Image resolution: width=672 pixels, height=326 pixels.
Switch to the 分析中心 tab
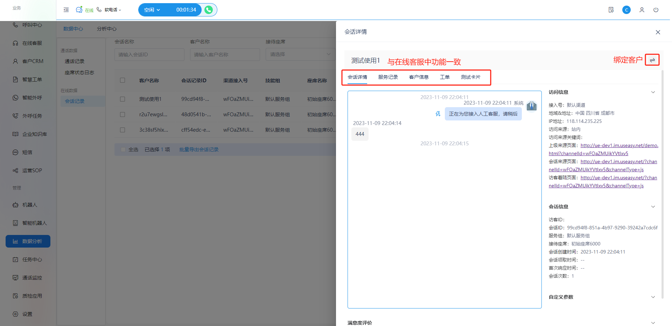(x=107, y=29)
